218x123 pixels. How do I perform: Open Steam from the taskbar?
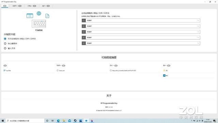(x=75, y=121)
